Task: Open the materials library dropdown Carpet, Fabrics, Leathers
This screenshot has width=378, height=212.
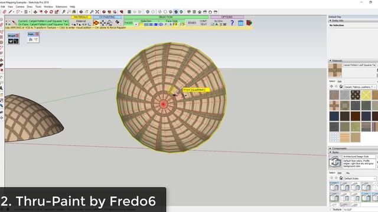Action: (360, 87)
